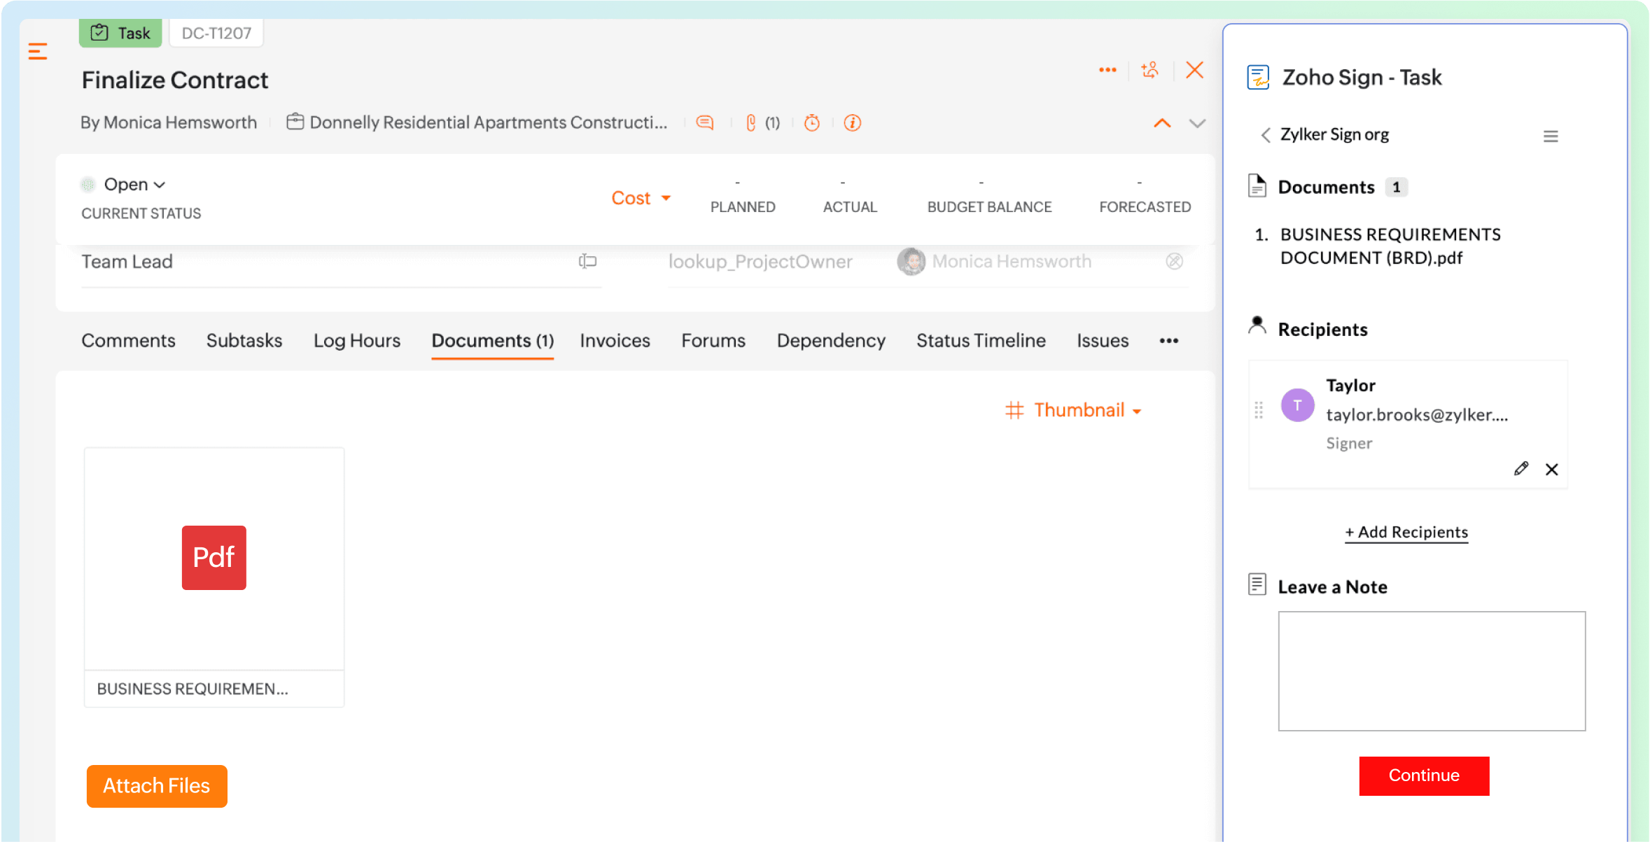This screenshot has width=1650, height=842.
Task: Click the attachment paperclip icon
Action: click(751, 123)
